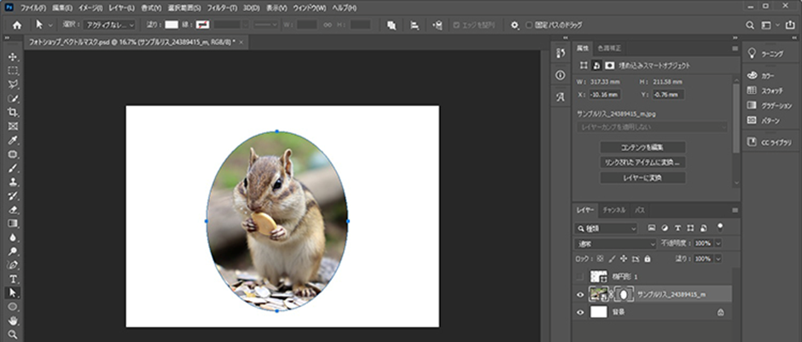Select the Polygonal Lasso tool

click(13, 84)
